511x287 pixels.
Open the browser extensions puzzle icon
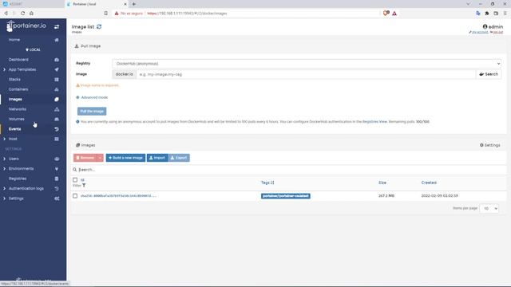pos(487,14)
